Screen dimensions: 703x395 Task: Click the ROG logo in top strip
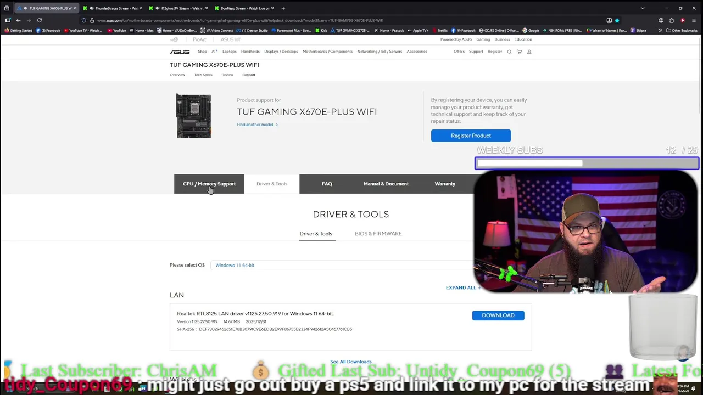click(x=175, y=39)
